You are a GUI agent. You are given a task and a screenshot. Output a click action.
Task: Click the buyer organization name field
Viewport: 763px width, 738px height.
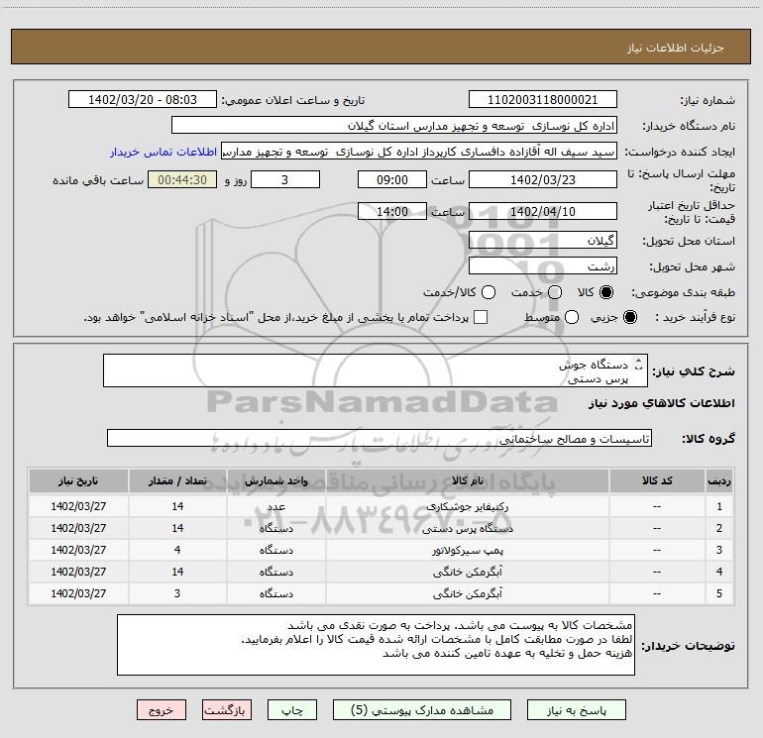(x=394, y=126)
